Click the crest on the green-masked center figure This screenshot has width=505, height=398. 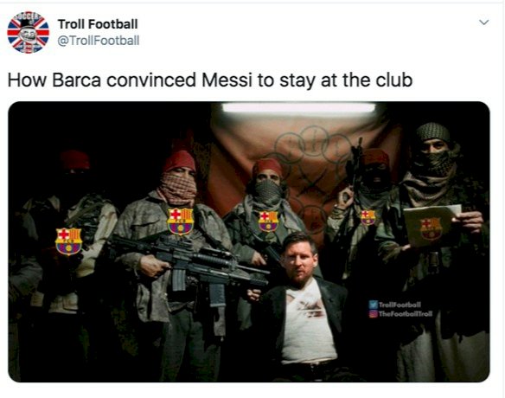[x=268, y=221]
